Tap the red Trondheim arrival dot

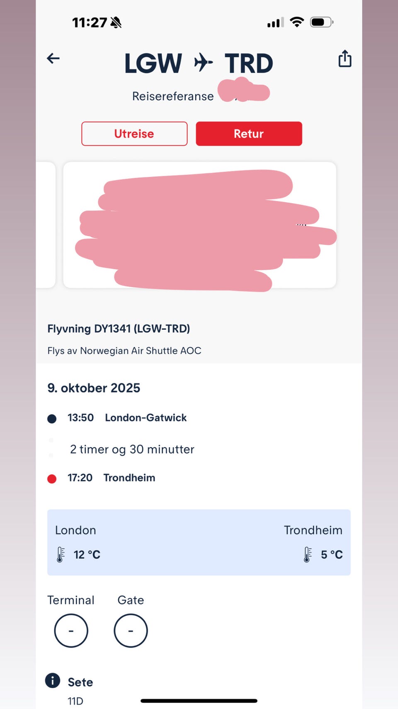52,478
